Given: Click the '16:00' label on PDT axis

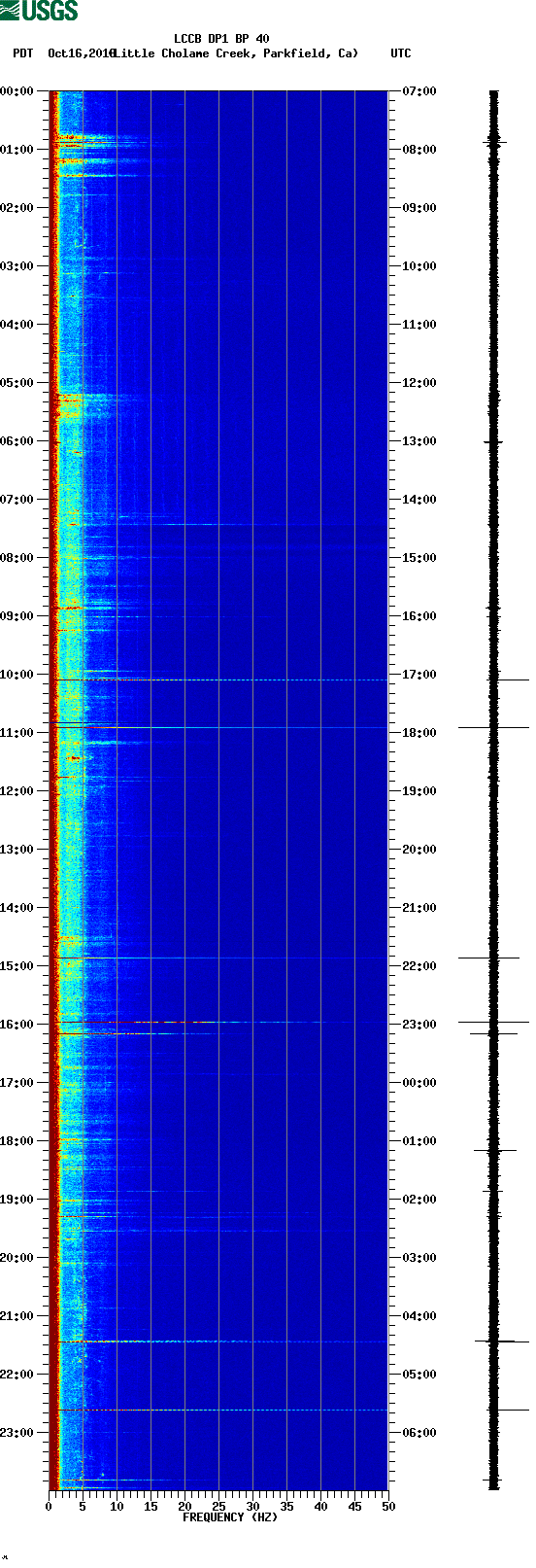Looking at the screenshot, I should click(17, 1025).
